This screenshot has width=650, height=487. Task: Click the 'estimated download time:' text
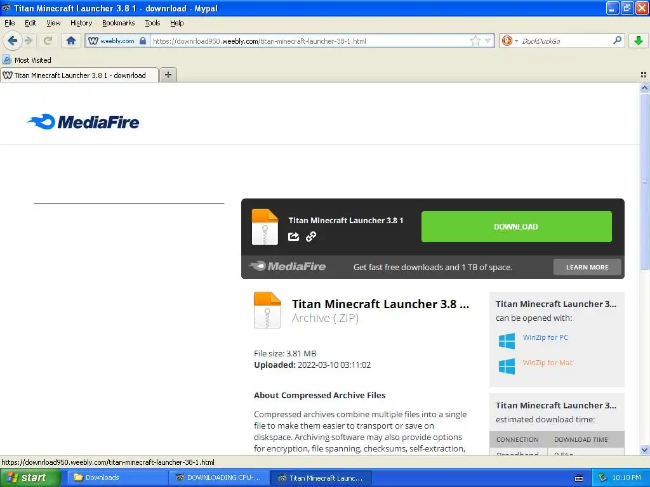pos(545,419)
